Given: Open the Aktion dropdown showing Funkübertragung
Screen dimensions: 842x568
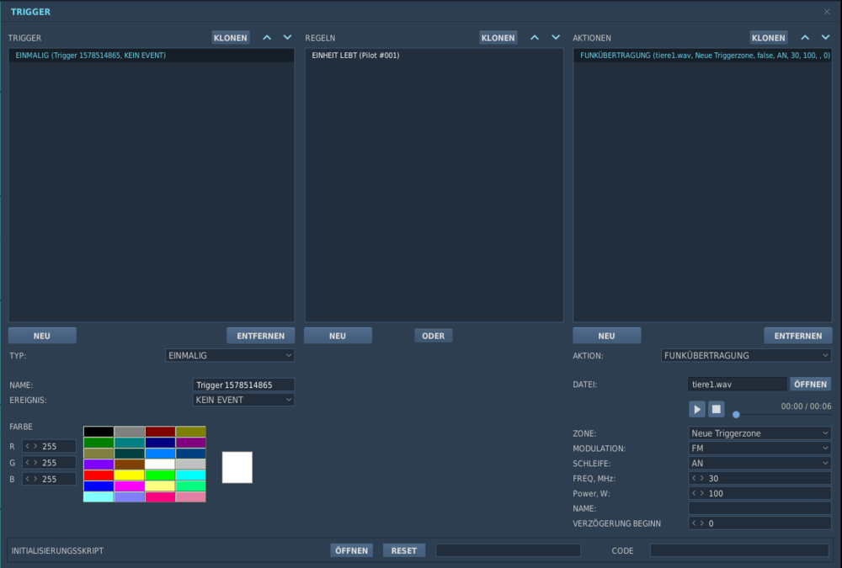Looking at the screenshot, I should [746, 355].
